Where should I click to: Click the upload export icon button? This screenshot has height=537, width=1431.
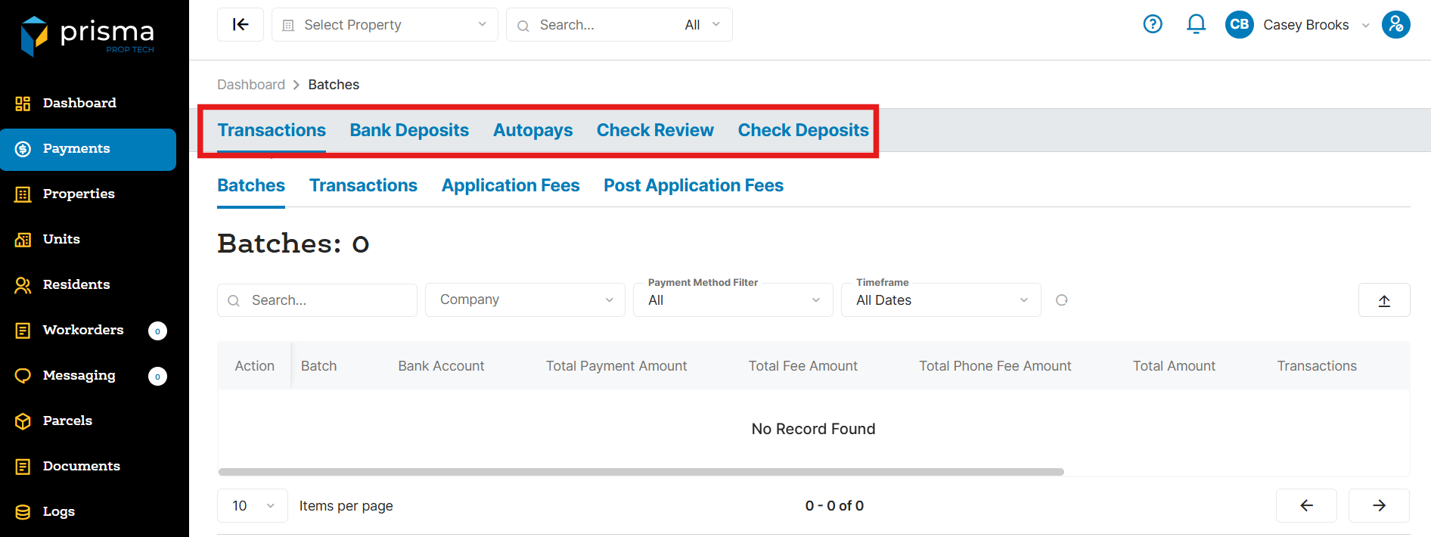pos(1383,300)
